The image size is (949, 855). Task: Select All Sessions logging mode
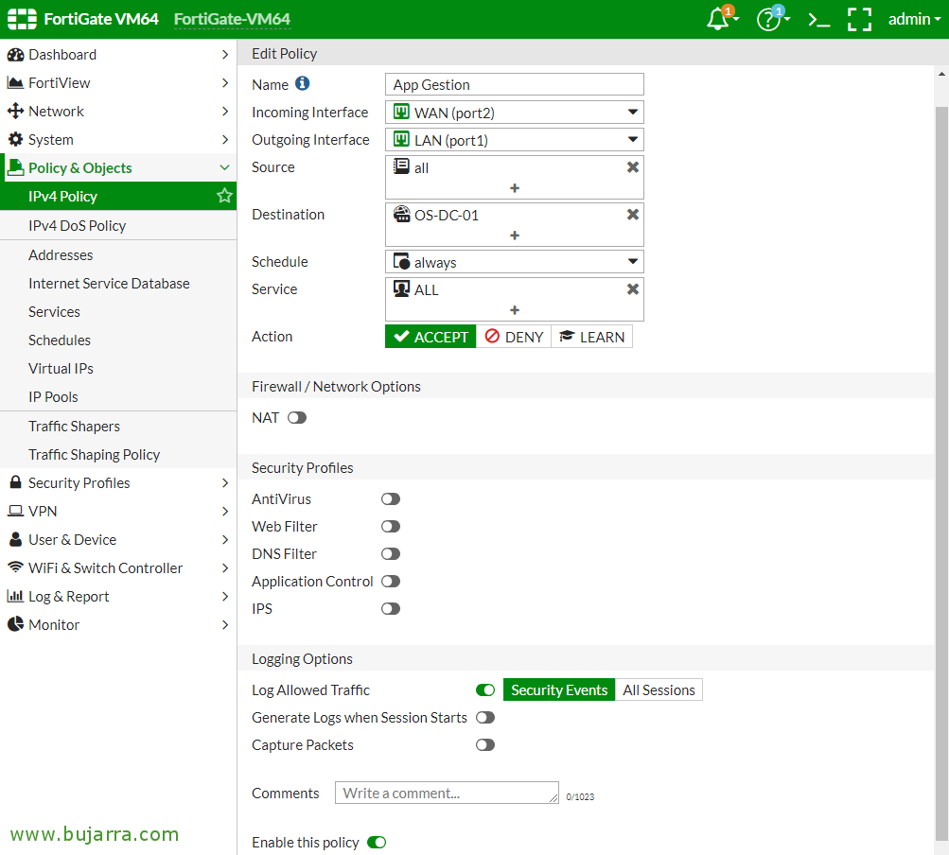pyautogui.click(x=659, y=689)
